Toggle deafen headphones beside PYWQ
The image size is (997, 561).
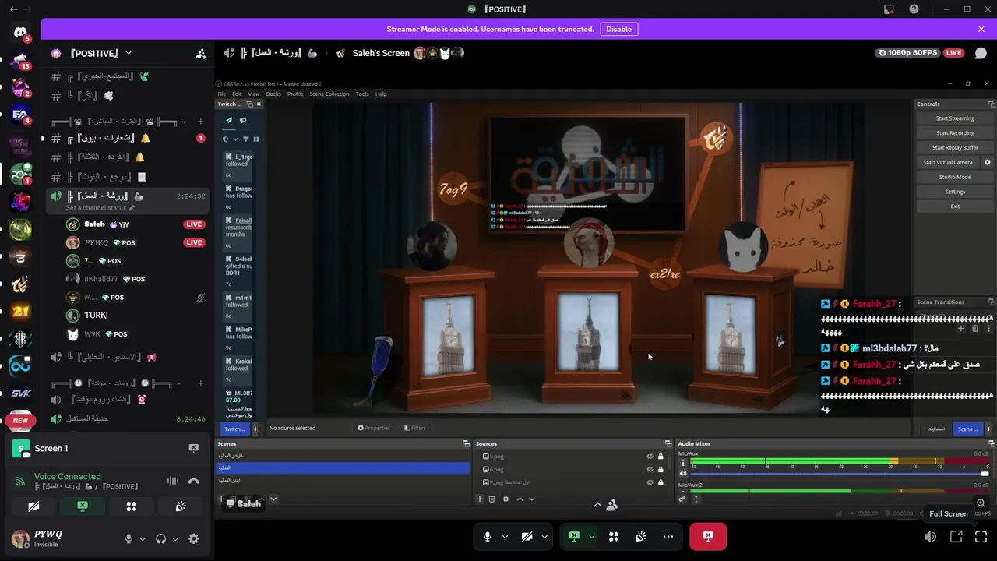(x=161, y=538)
